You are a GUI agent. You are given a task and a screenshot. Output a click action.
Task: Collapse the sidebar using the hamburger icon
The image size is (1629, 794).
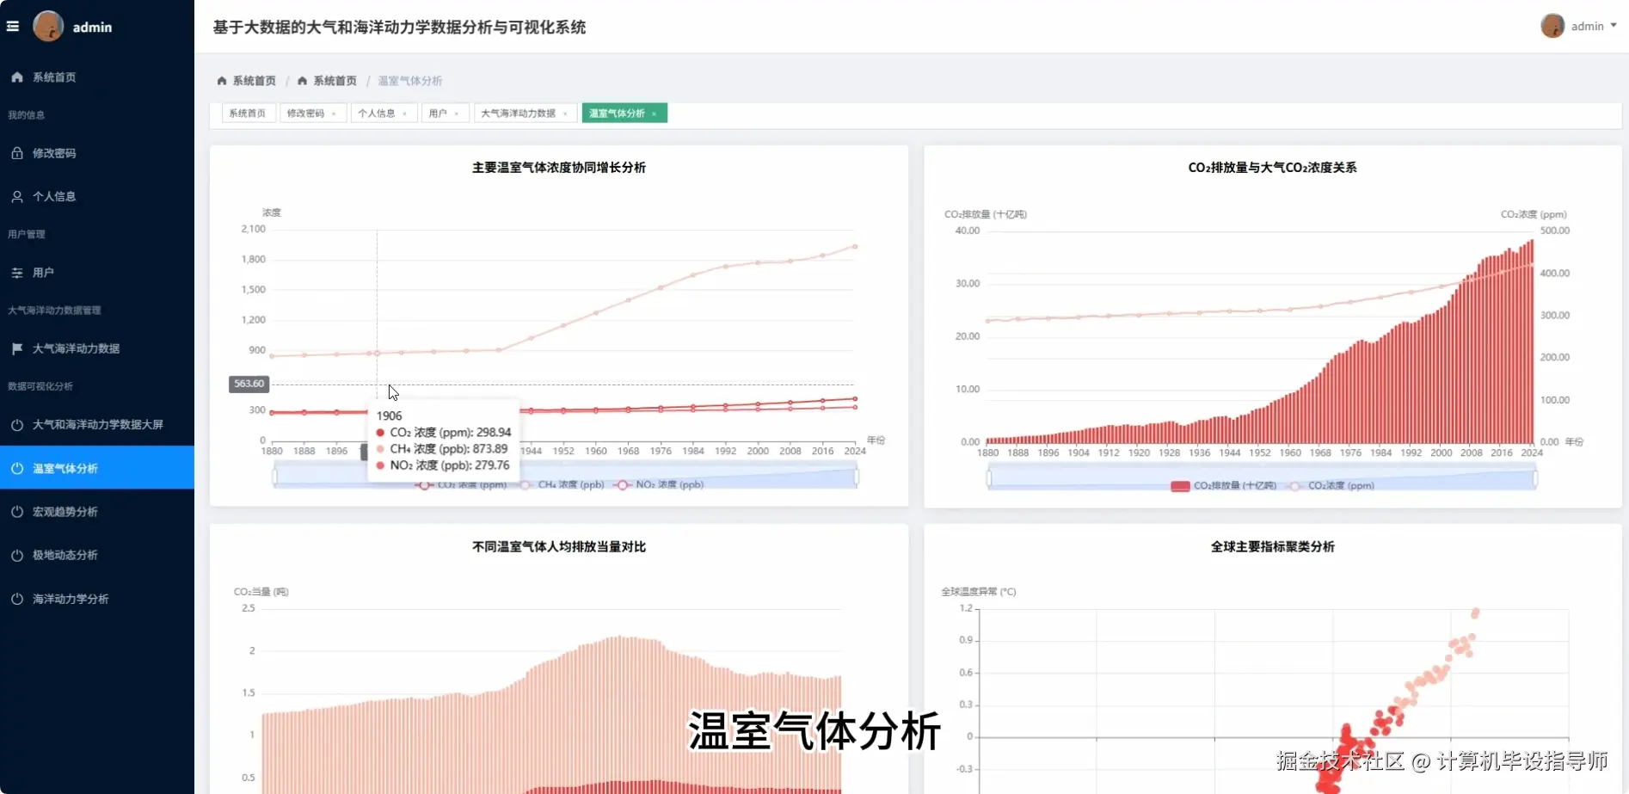13,26
